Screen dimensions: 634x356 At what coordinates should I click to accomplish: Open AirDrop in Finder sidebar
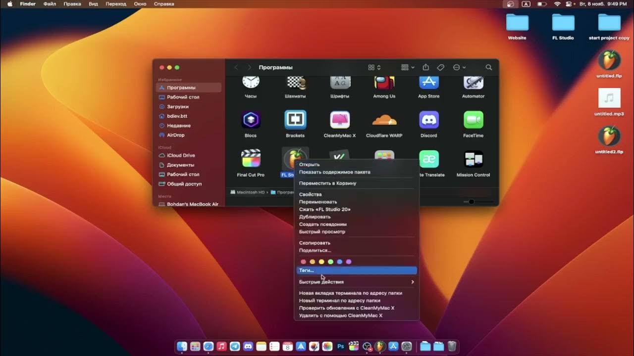click(189, 135)
